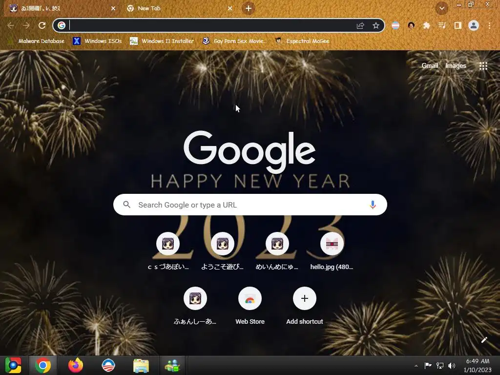This screenshot has width=500, height=375.
Task: Show hidden tray icons arrow
Action: 416,366
